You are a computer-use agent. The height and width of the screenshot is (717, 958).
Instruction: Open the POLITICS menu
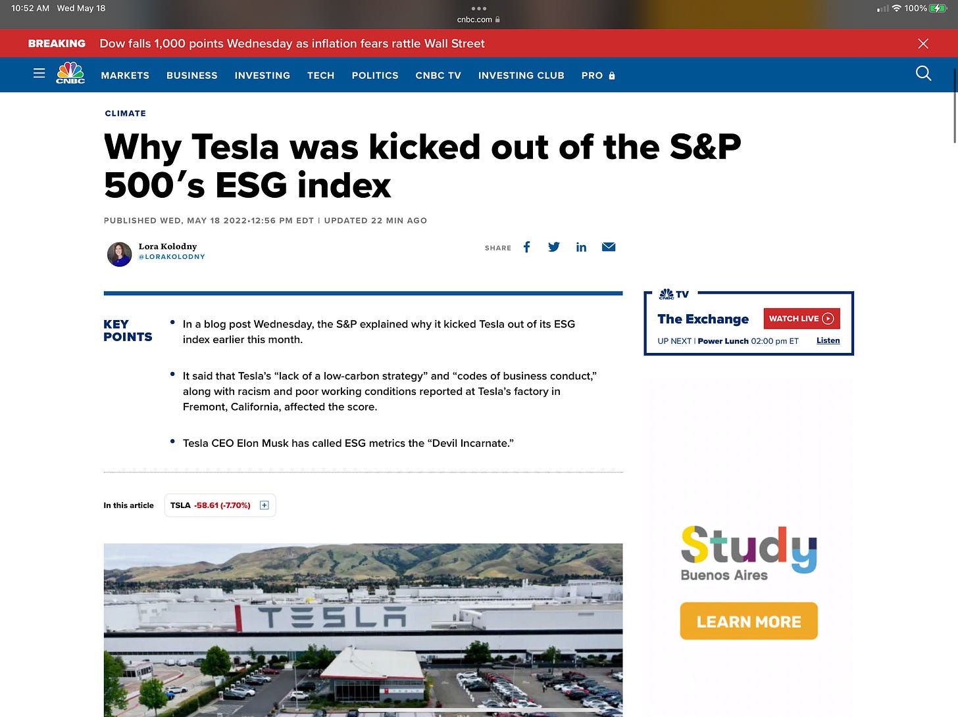click(x=375, y=76)
